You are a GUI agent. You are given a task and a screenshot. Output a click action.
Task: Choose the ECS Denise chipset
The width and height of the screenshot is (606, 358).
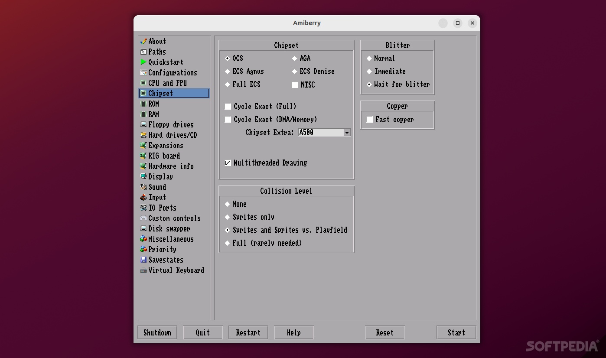[x=295, y=72]
